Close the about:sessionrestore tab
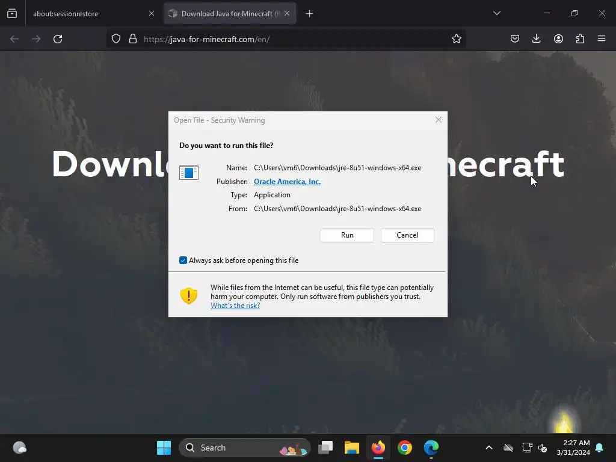The image size is (616, 462). pos(152,13)
